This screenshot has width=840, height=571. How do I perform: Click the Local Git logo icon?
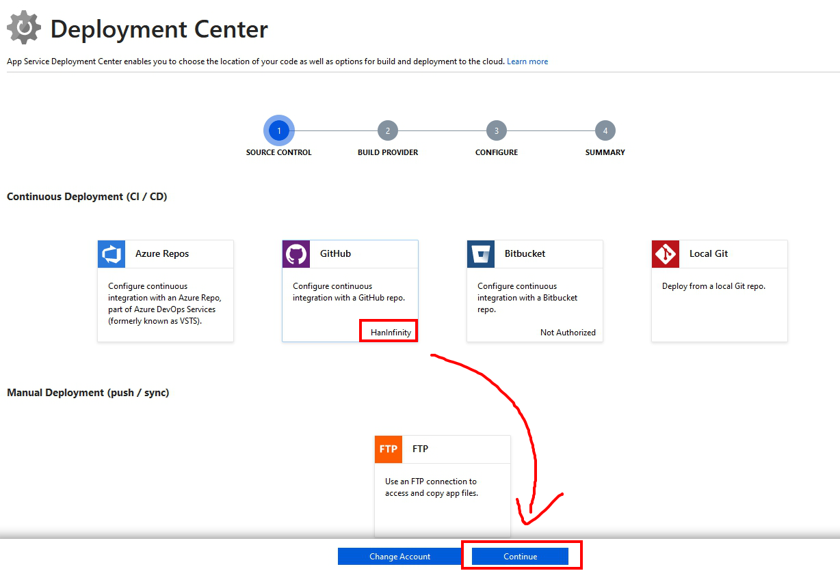pyautogui.click(x=666, y=253)
